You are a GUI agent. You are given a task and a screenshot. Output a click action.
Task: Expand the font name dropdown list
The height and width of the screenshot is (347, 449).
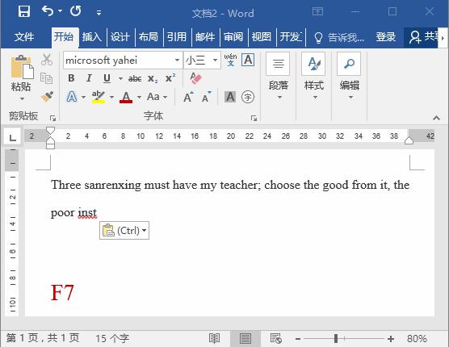177,61
